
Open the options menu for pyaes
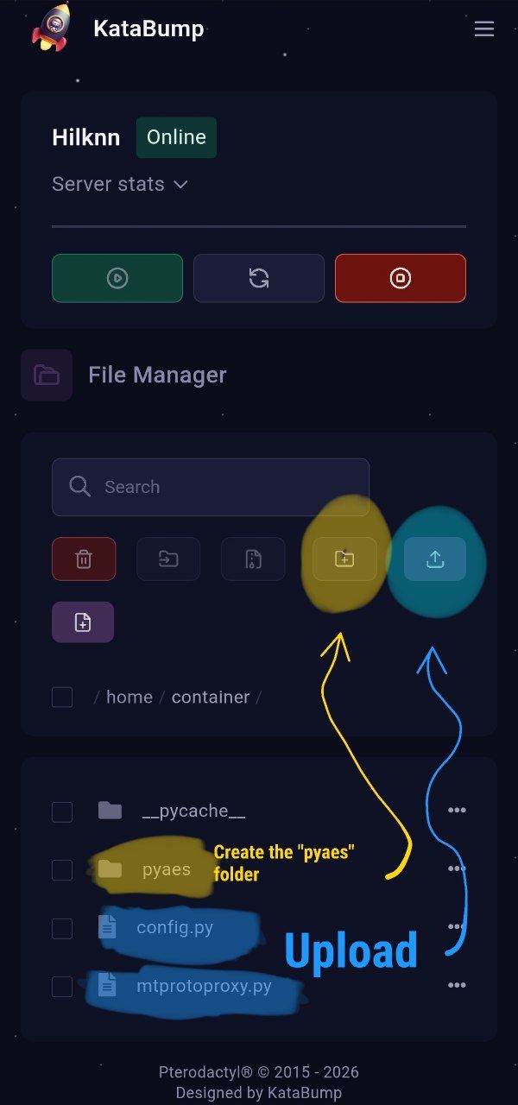click(x=457, y=868)
